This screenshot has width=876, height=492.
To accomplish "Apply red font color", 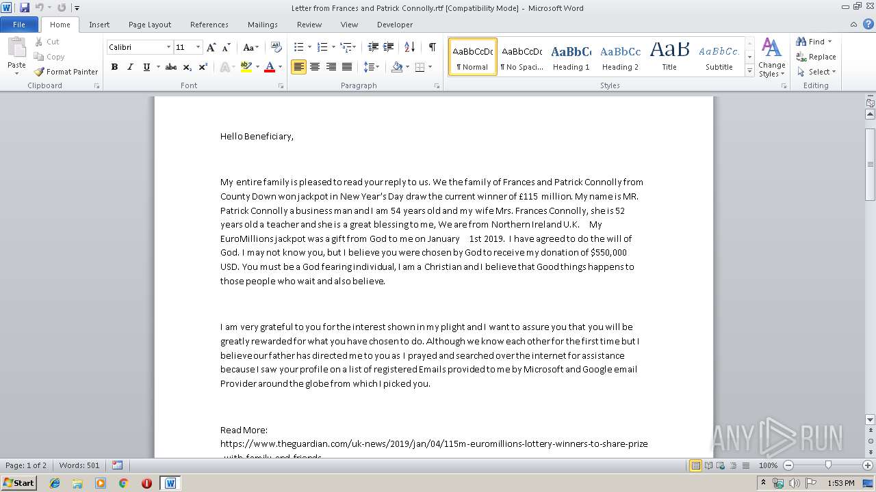I will click(x=270, y=67).
